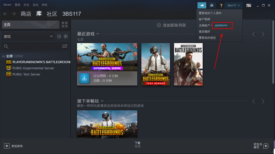Open the 好友 menu

pos(27,5)
